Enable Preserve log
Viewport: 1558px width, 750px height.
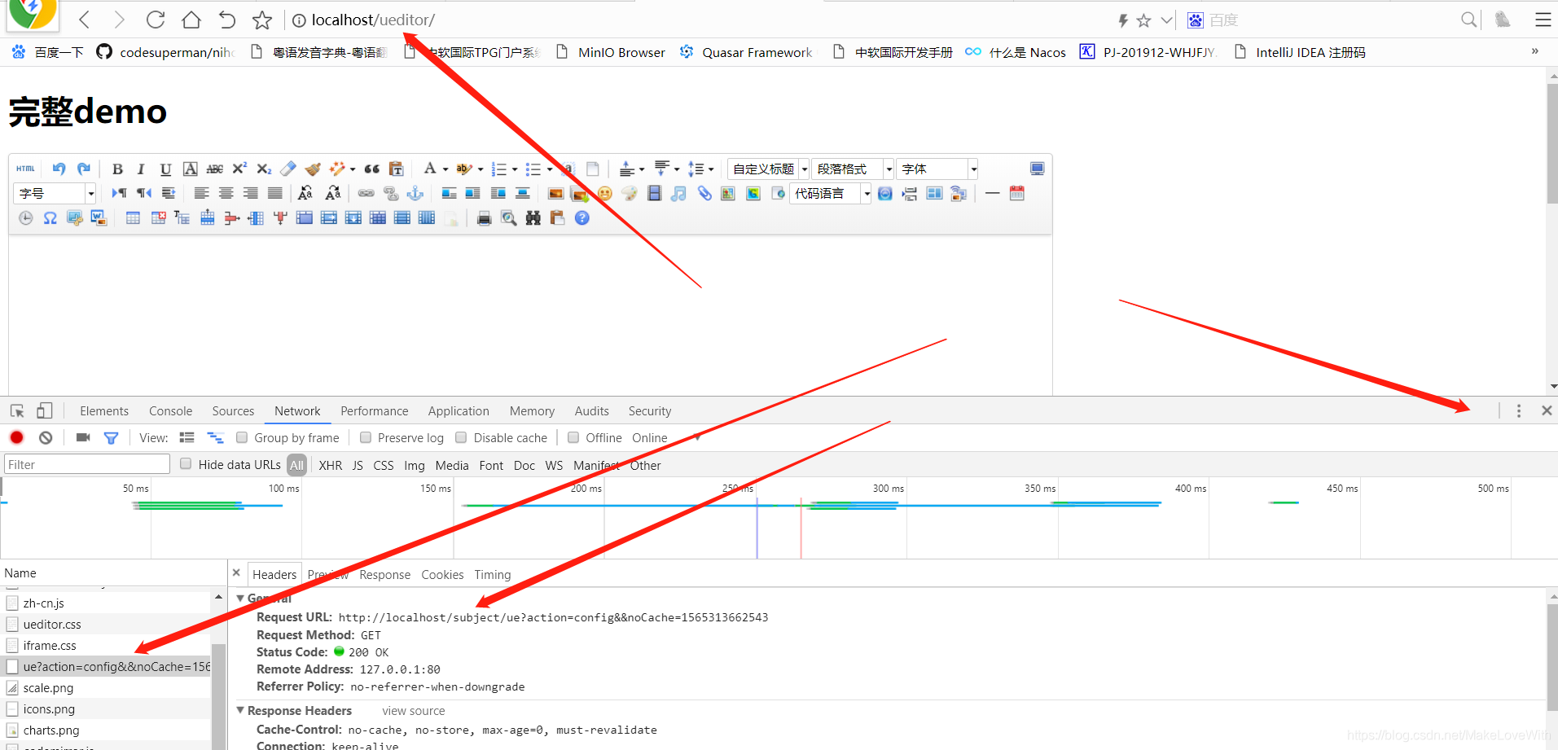point(366,437)
